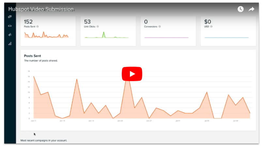The width and height of the screenshot is (266, 151).
Task: Click the Jul 05 x-axis label
Action: [207, 121]
